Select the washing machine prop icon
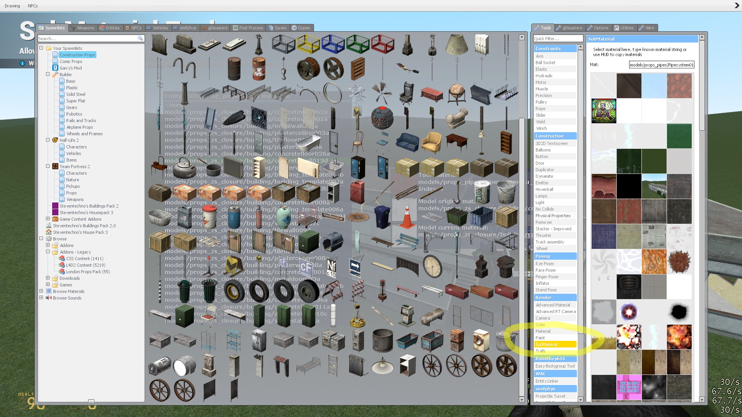742x417 pixels. click(481, 340)
